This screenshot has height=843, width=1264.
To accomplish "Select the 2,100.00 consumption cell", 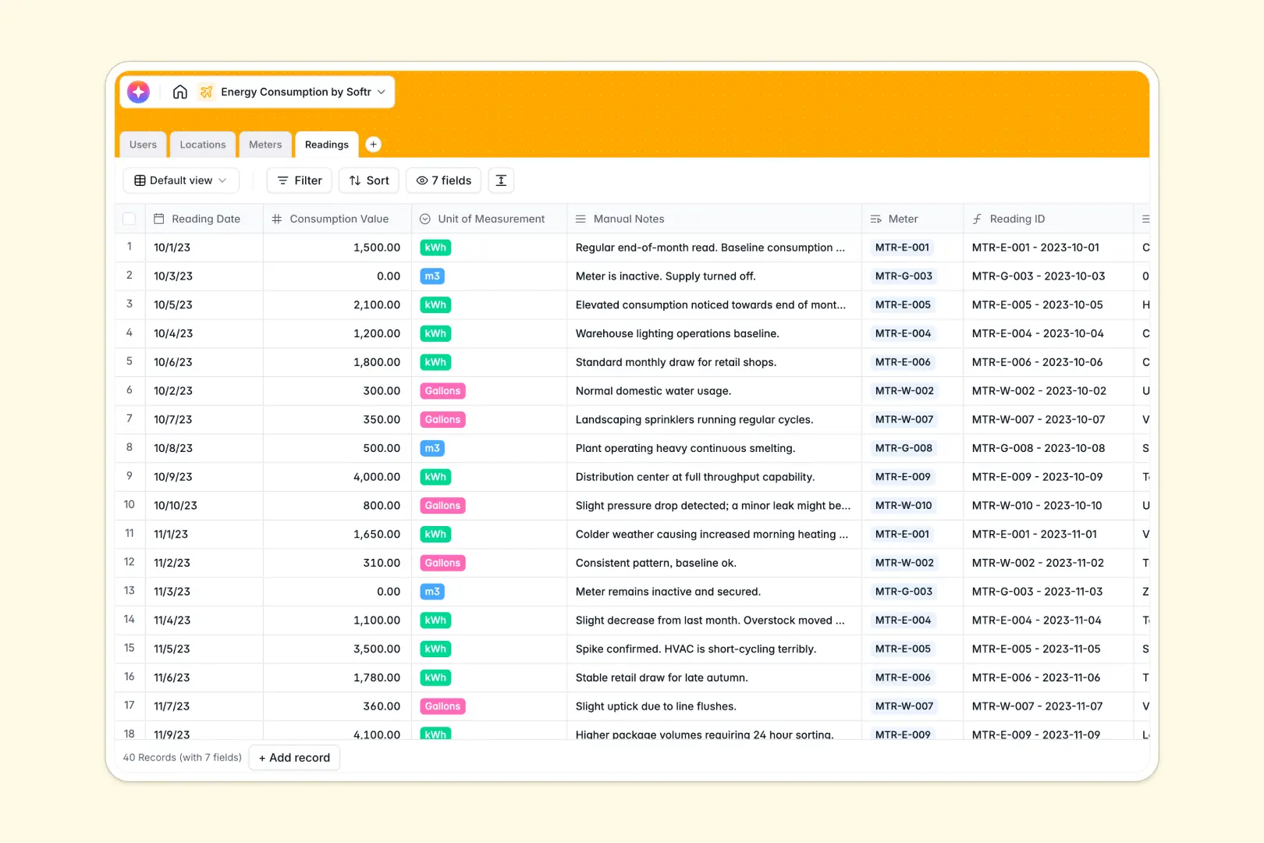I will click(337, 305).
